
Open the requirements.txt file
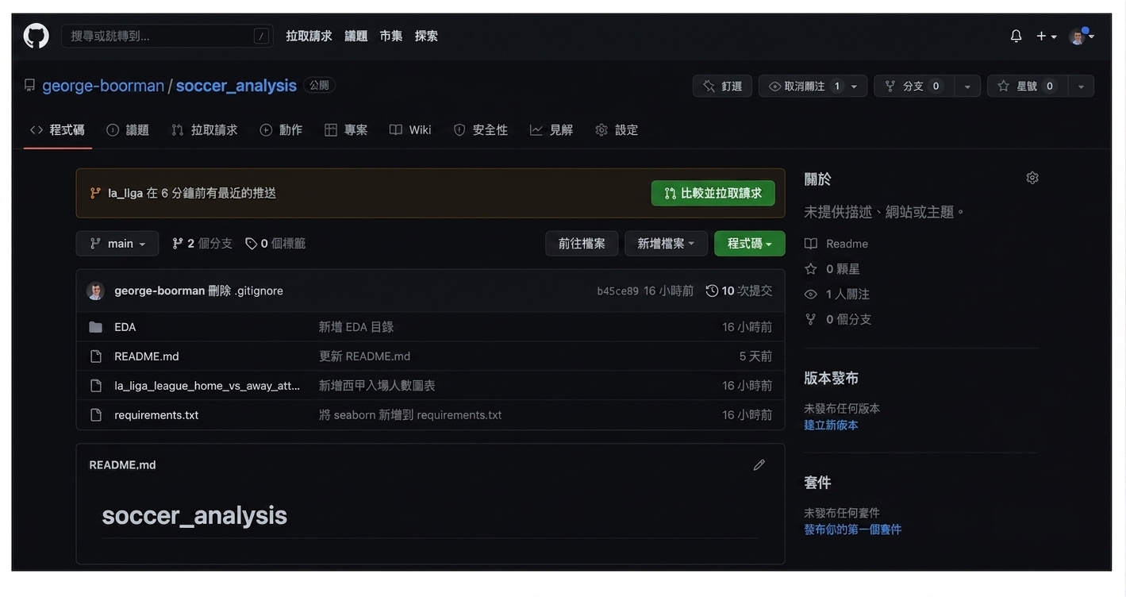point(156,415)
